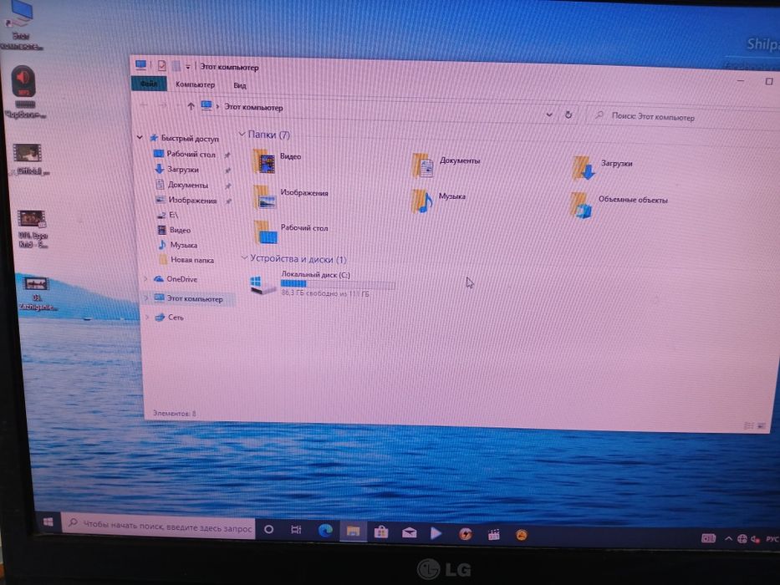Select Локальный диск (C:) drive
This screenshot has width=780, height=585.
[323, 284]
